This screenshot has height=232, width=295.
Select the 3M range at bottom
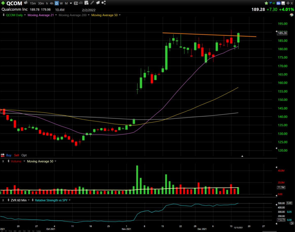coord(20,231)
